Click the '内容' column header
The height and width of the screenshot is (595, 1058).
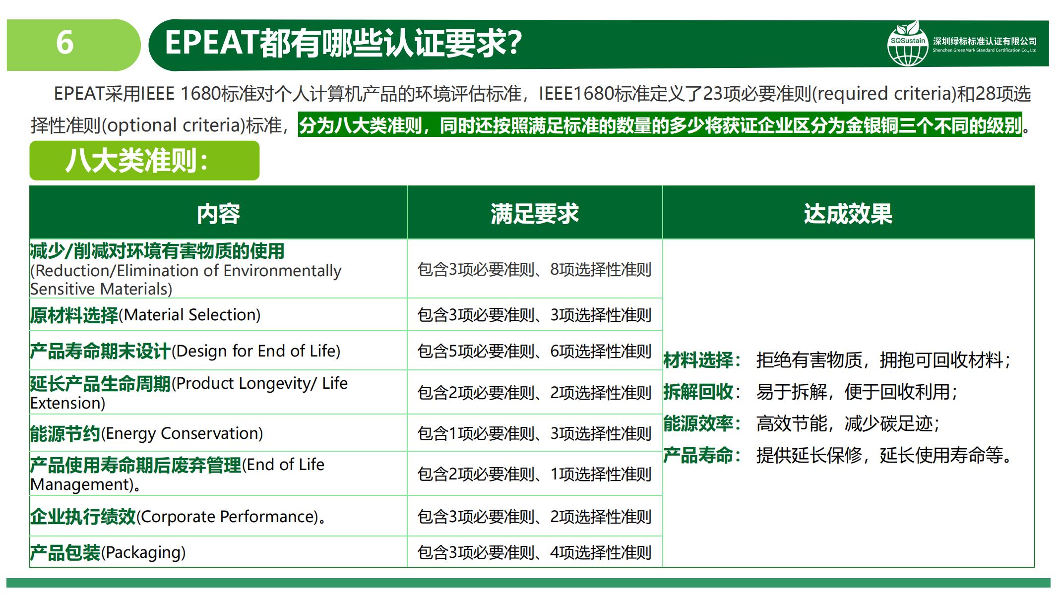point(218,214)
